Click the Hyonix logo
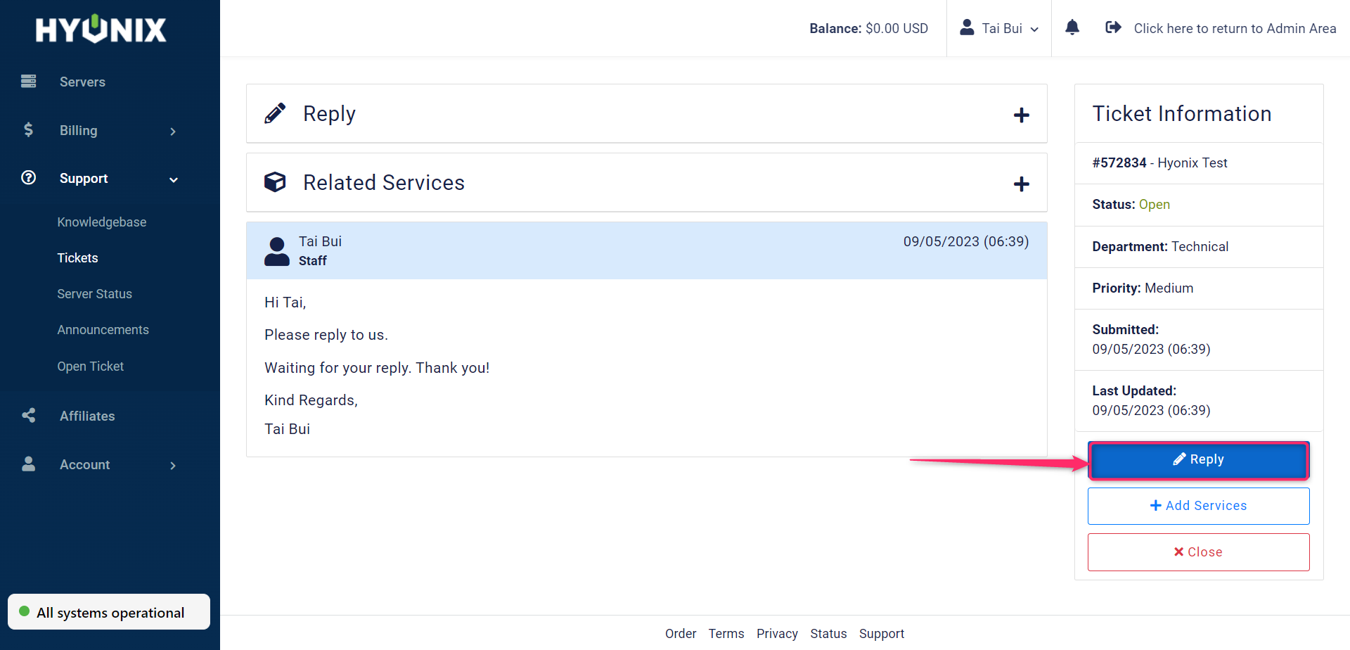Viewport: 1350px width, 650px height. tap(101, 30)
